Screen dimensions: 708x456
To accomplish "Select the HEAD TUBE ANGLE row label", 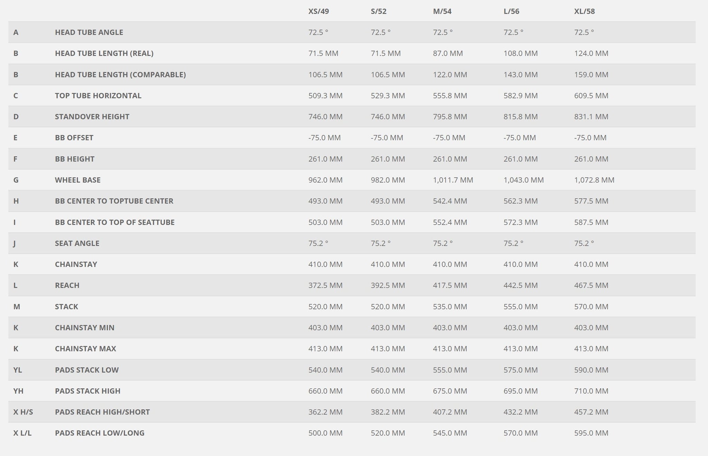I will [x=89, y=32].
